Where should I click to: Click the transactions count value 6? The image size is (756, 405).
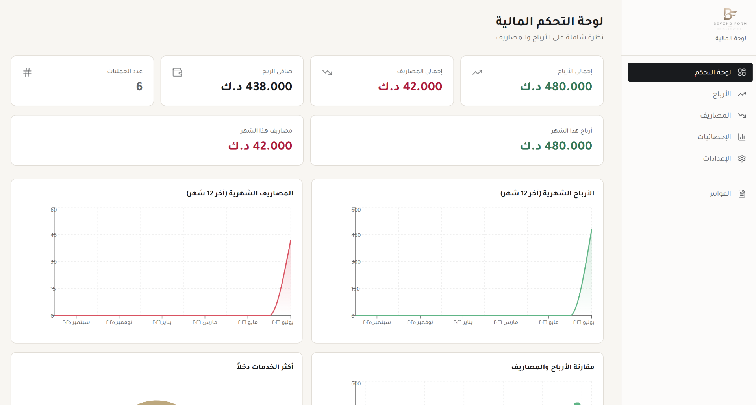[x=139, y=87]
